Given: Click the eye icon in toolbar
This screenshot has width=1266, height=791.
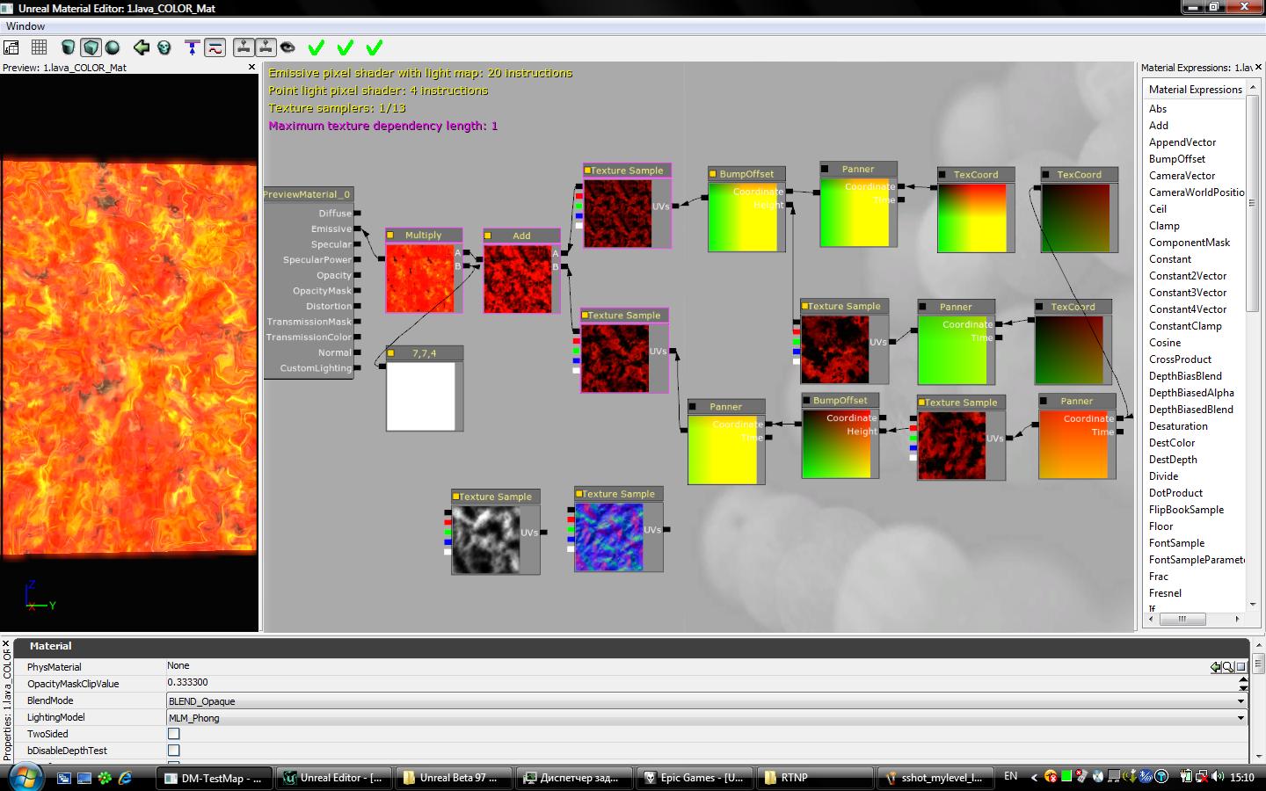Looking at the screenshot, I should coord(287,47).
